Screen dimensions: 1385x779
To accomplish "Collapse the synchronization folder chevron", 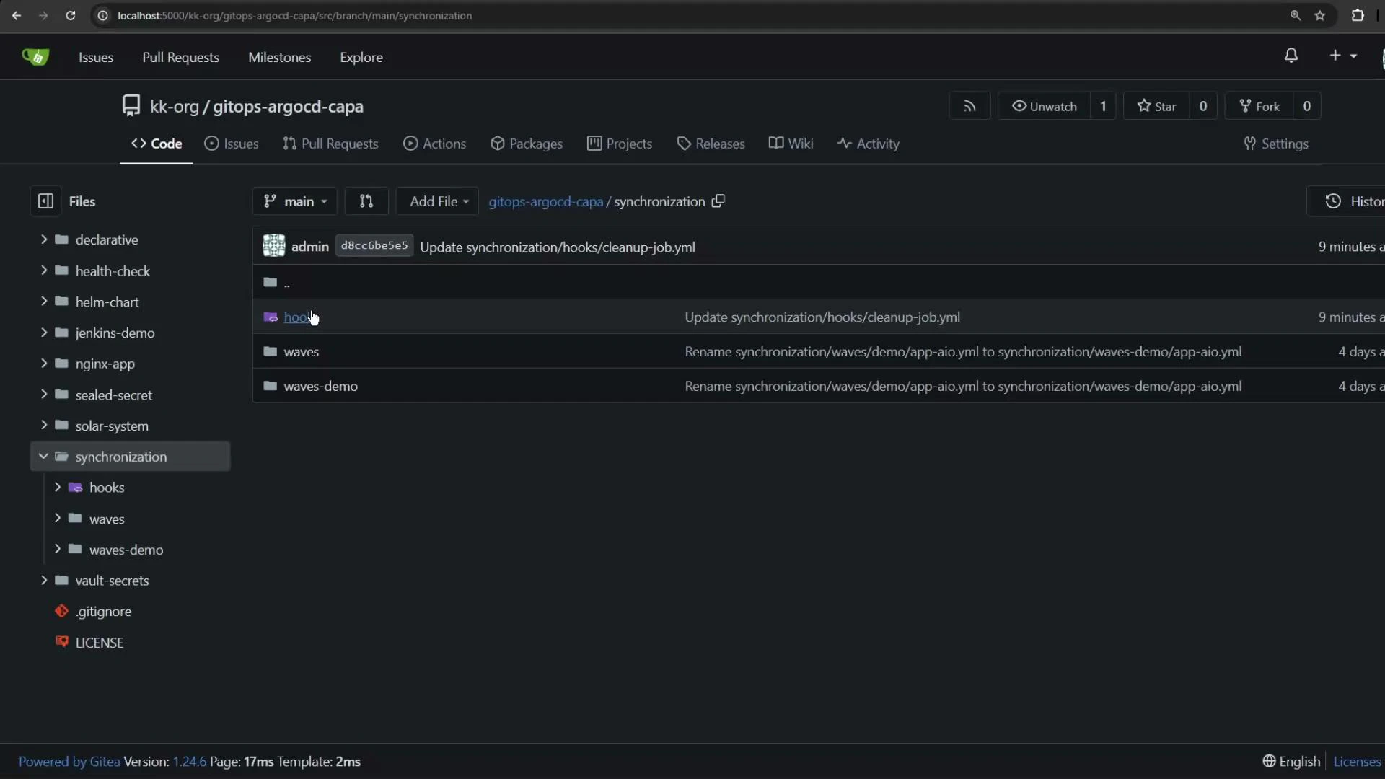I will point(43,457).
